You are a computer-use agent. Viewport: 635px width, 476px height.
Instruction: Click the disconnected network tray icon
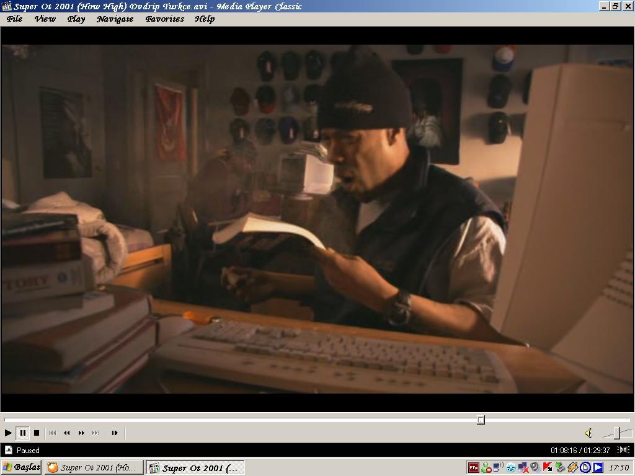pos(523,468)
